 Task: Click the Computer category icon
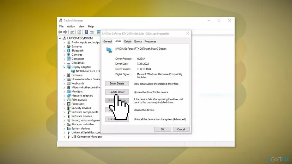(68, 59)
